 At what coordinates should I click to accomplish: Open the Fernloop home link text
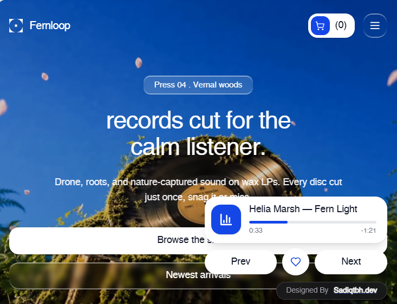[x=50, y=25]
